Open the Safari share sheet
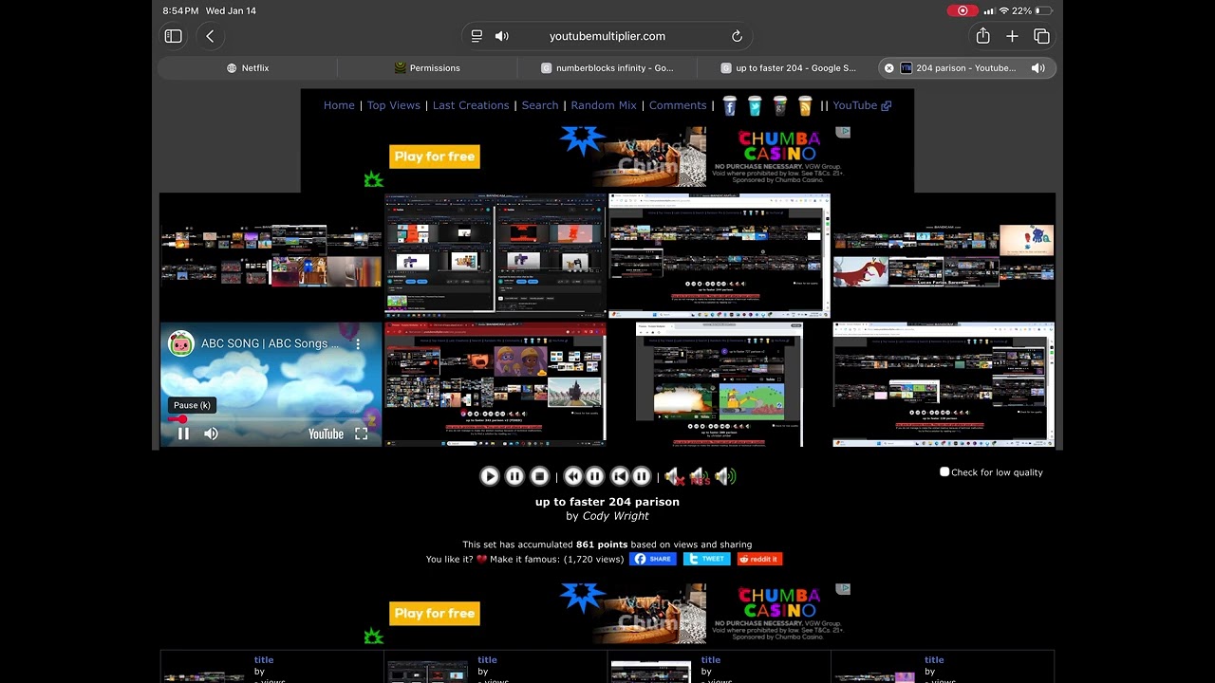1215x683 pixels. [x=982, y=36]
